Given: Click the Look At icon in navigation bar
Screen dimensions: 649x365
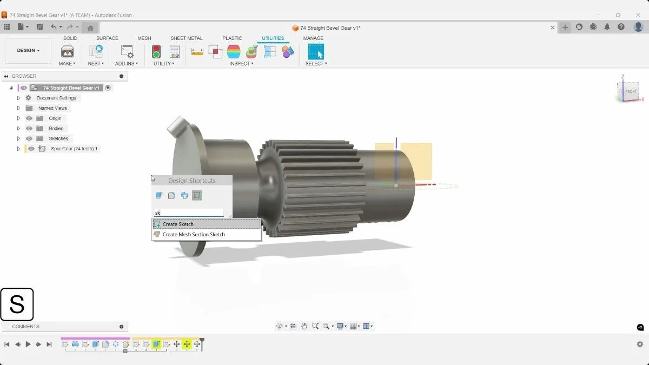Looking at the screenshot, I should click(293, 326).
